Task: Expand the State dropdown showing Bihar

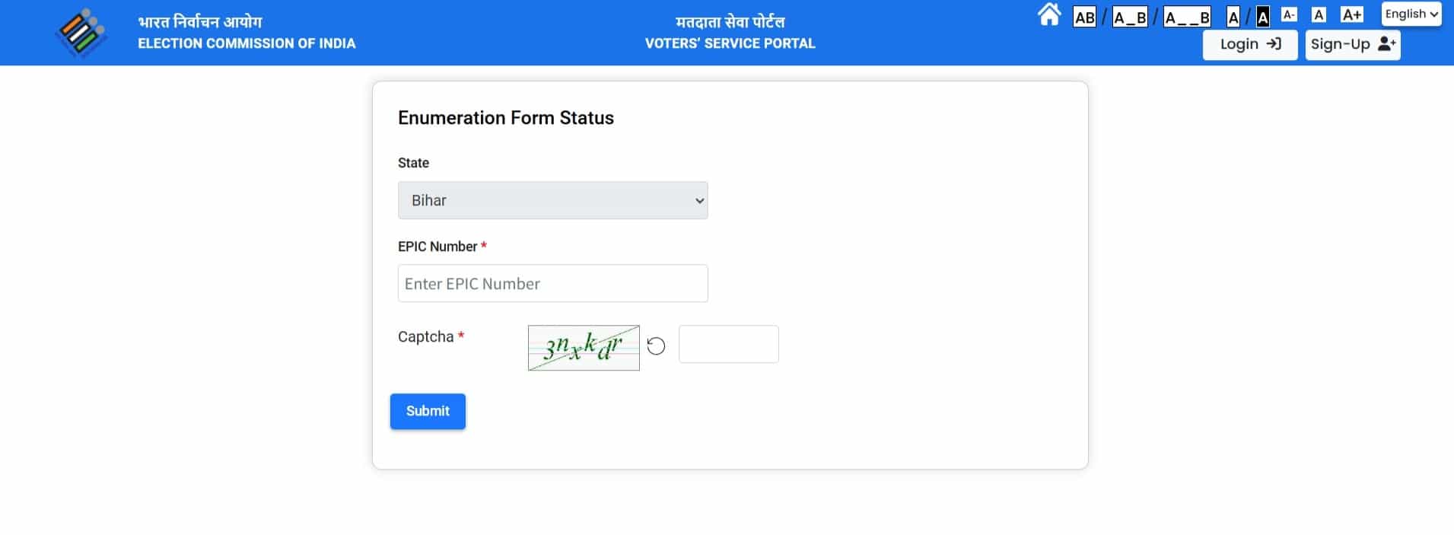Action: pos(553,200)
